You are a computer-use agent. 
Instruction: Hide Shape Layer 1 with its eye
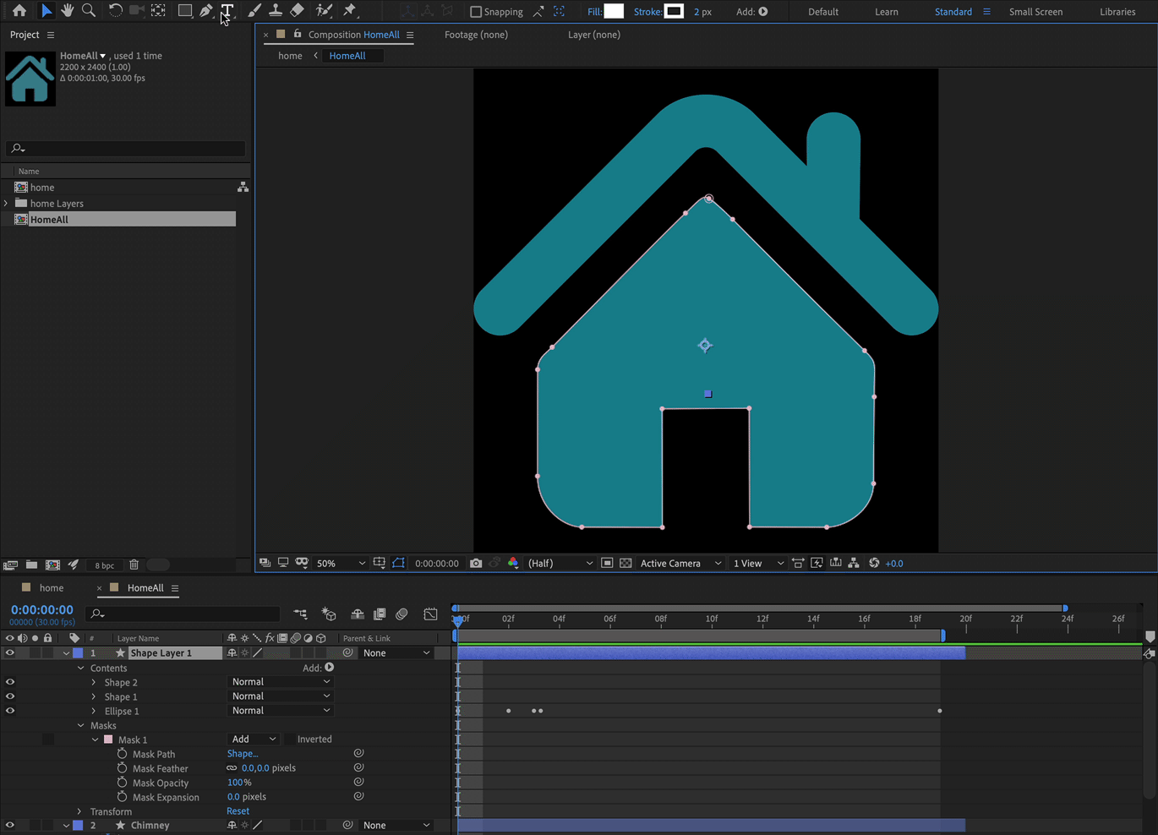pos(10,652)
